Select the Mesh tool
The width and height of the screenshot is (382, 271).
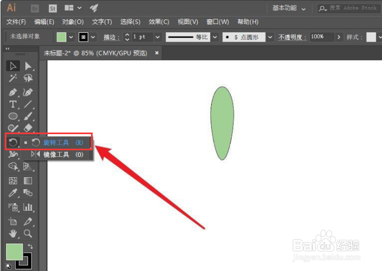point(13,180)
